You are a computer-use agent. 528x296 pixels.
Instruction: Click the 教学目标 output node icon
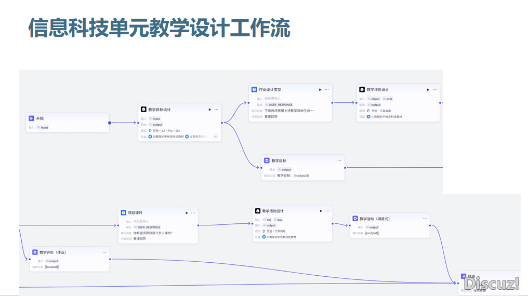[x=267, y=161]
